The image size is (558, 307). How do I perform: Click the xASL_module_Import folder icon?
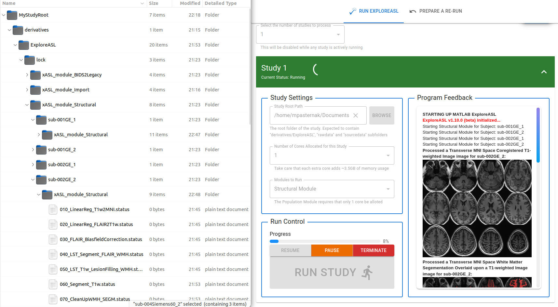click(35, 90)
